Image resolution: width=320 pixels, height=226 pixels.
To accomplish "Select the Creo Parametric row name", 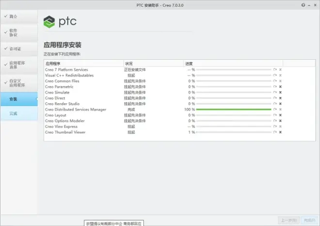I will point(59,86).
